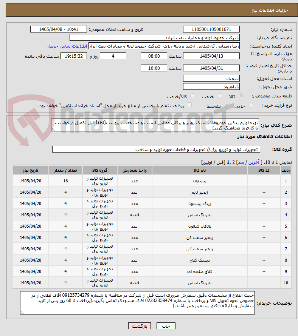
Task: Click the چاپ print button
Action: [166, 326]
